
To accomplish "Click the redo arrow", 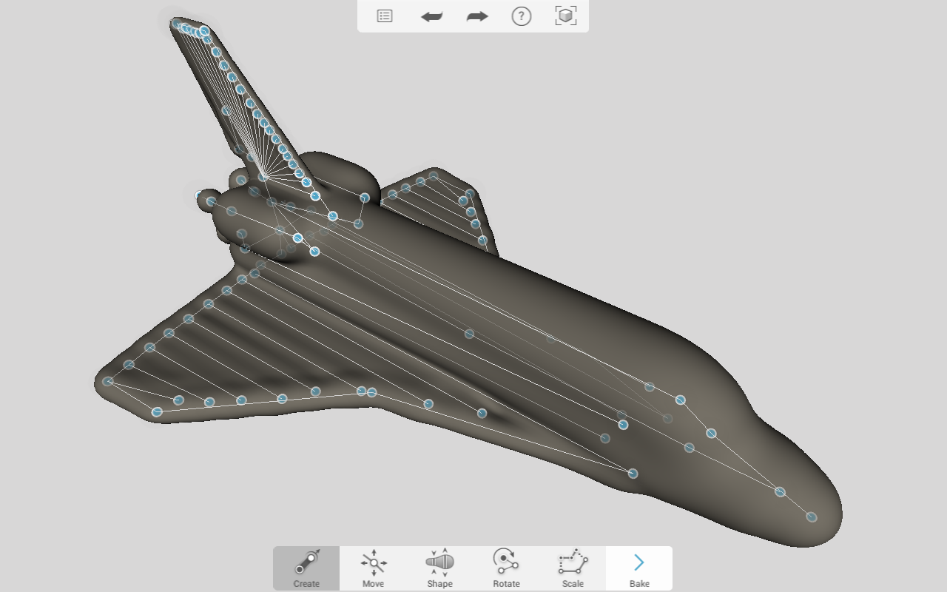I will coord(477,16).
